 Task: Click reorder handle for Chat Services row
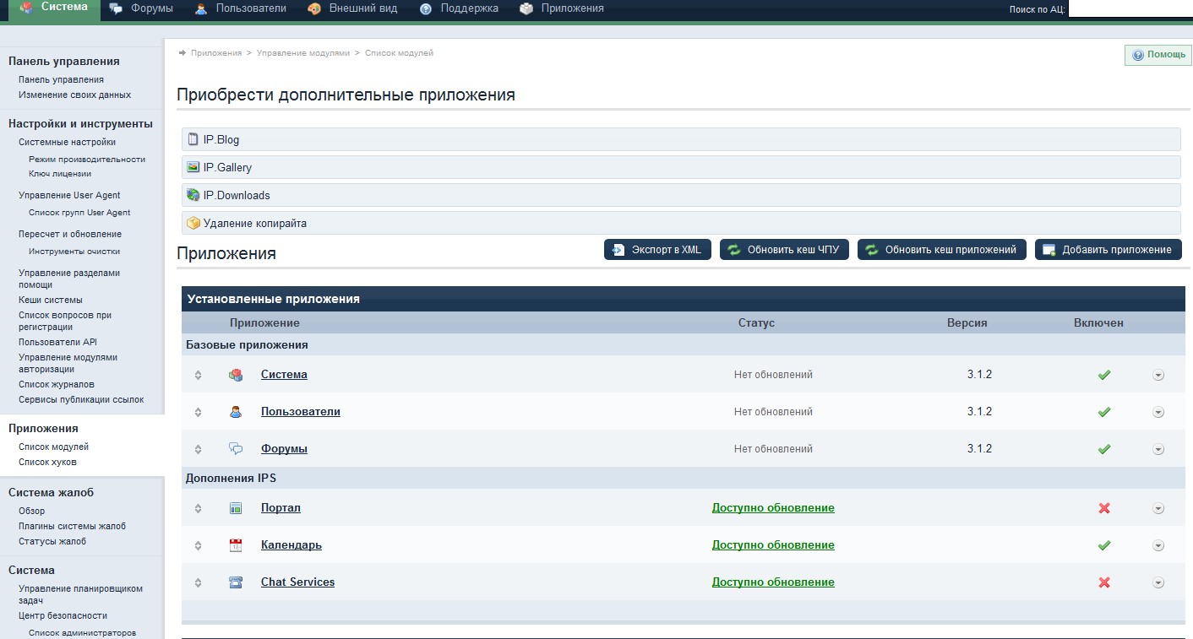tap(198, 582)
